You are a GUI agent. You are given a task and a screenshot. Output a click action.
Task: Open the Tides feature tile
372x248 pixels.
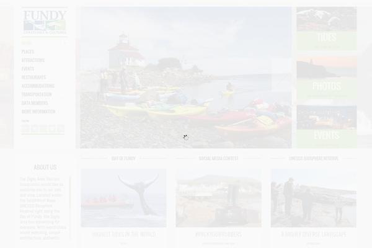(x=327, y=29)
